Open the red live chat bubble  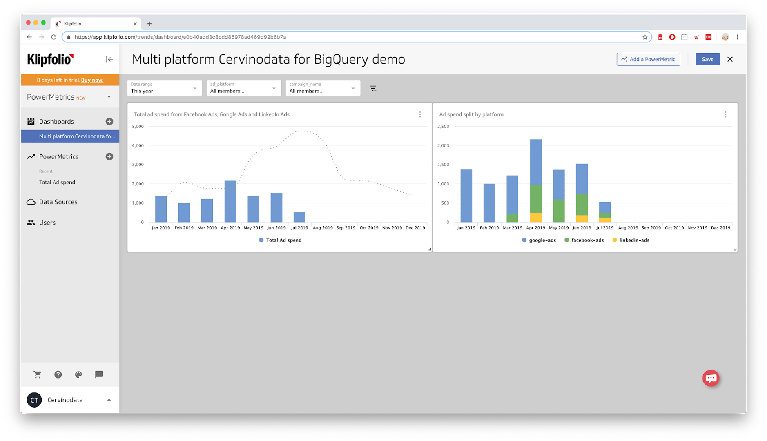711,378
